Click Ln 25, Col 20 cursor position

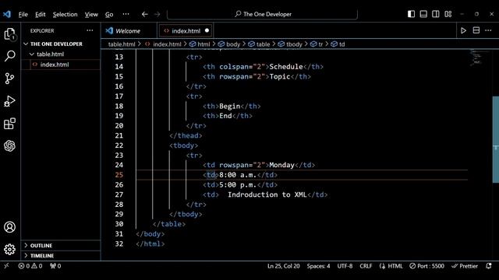284,266
